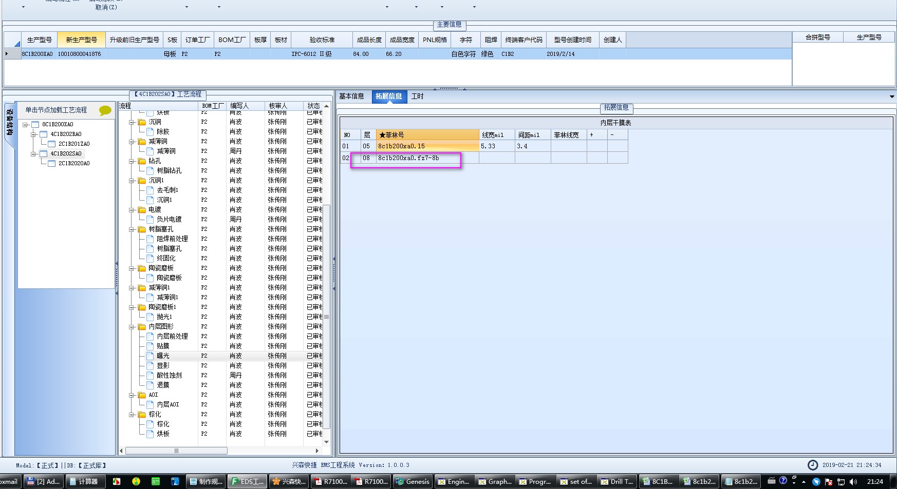897x489 pixels.
Task: Click the 曝光 step document icon
Action: coord(150,356)
